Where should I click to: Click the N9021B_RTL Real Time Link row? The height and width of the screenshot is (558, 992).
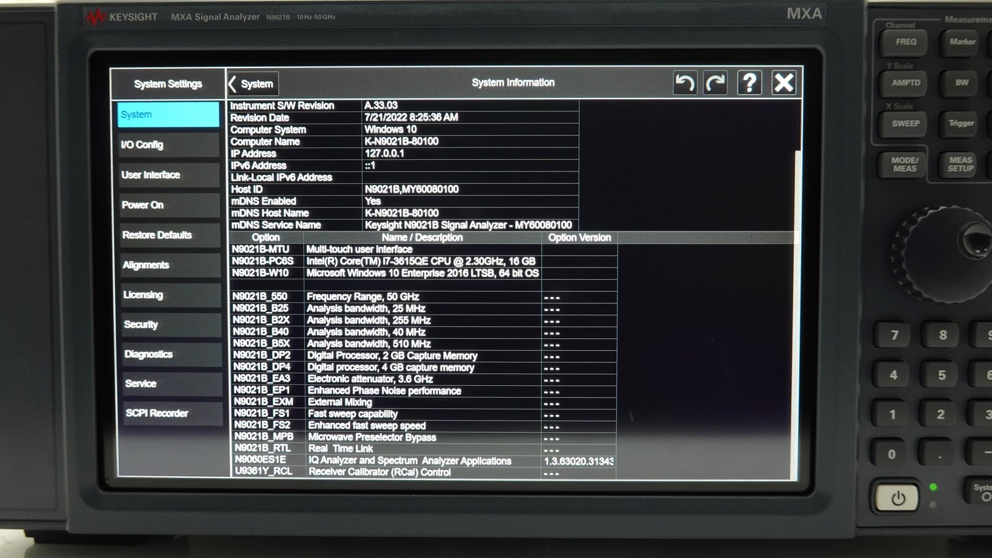[425, 449]
